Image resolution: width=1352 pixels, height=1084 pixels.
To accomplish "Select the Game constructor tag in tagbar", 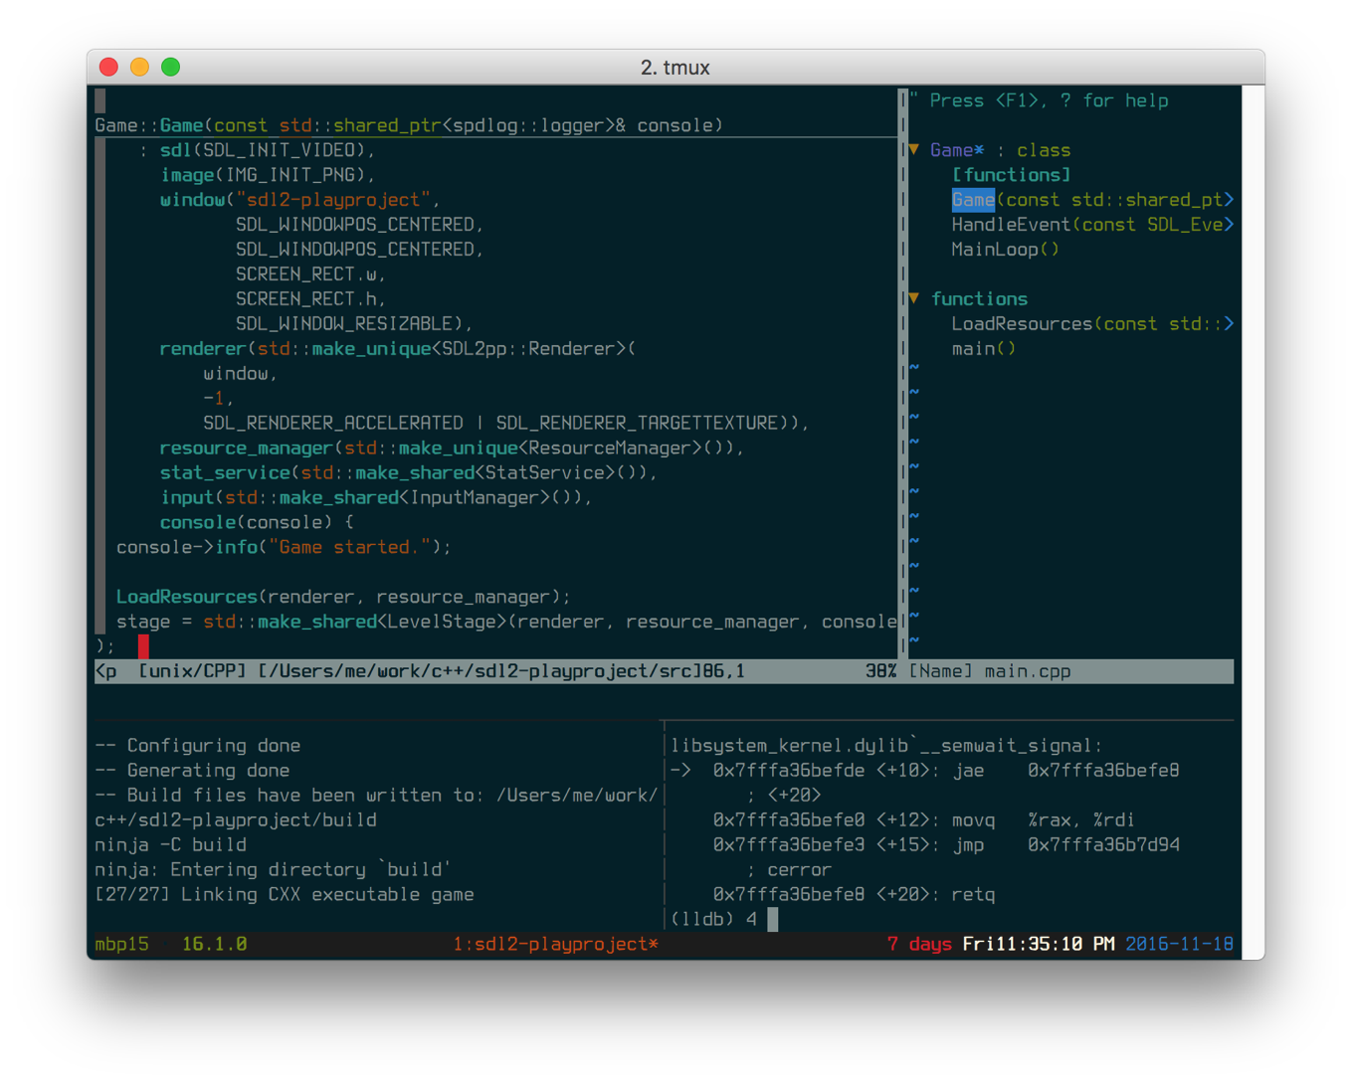I will click(x=973, y=200).
